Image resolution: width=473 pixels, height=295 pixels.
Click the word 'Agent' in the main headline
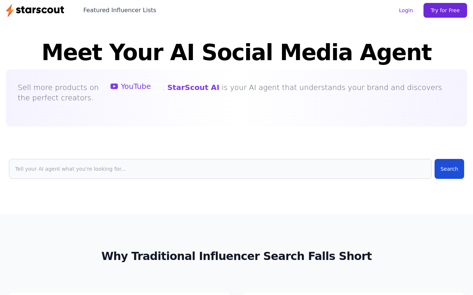pyautogui.click(x=395, y=52)
